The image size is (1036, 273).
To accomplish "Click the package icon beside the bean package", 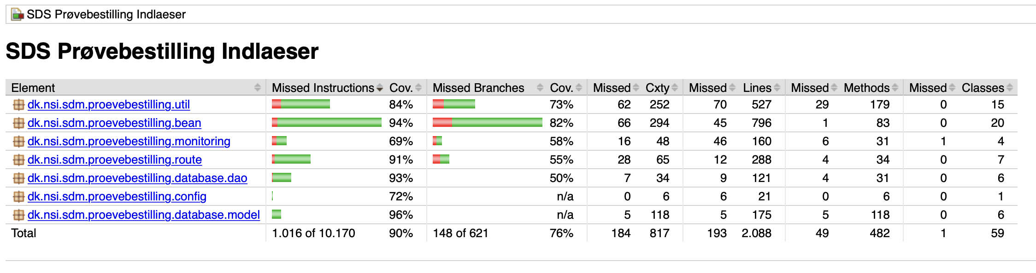I will 18,123.
